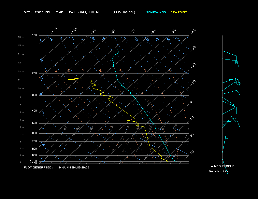Click the 1000 pressure level label
Viewport: 258px width, 199px height.
(x=34, y=161)
